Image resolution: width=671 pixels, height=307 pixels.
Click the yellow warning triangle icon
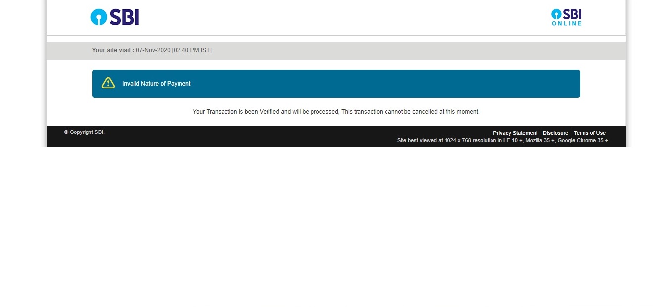click(108, 83)
